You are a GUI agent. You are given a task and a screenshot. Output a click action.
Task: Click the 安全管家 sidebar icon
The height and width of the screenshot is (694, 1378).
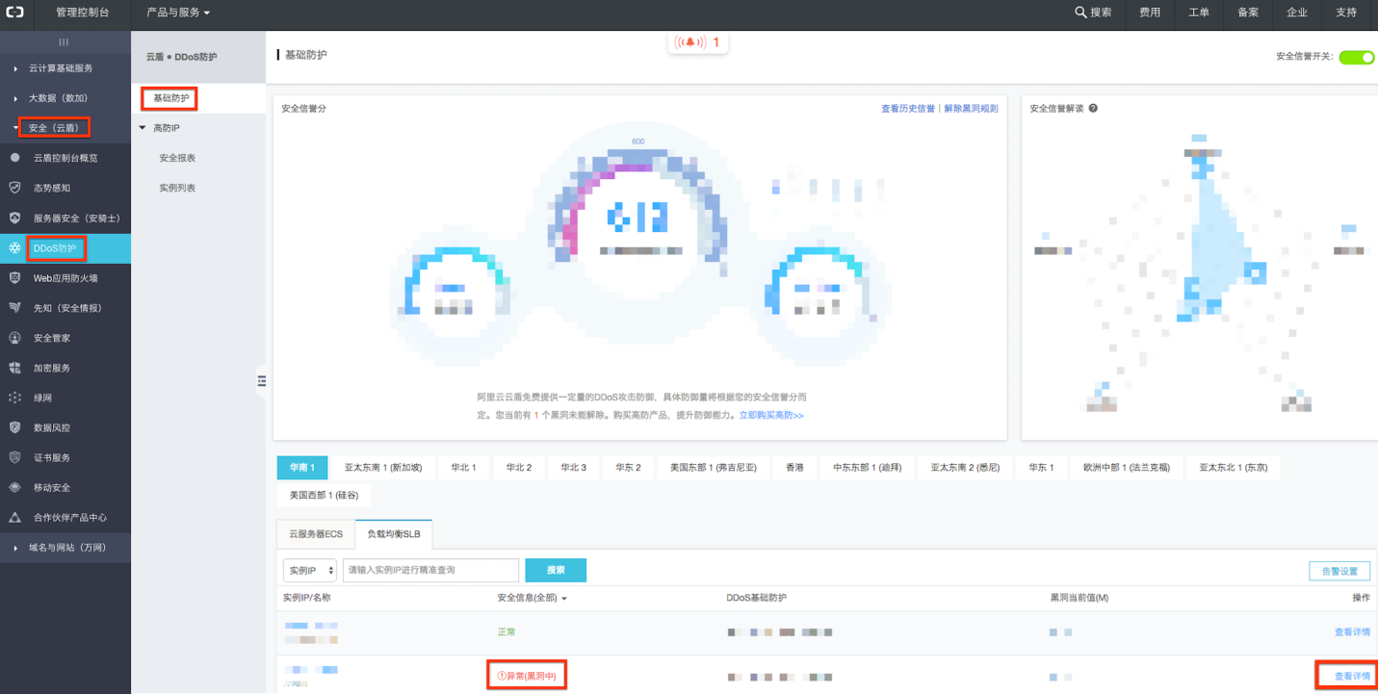(14, 338)
